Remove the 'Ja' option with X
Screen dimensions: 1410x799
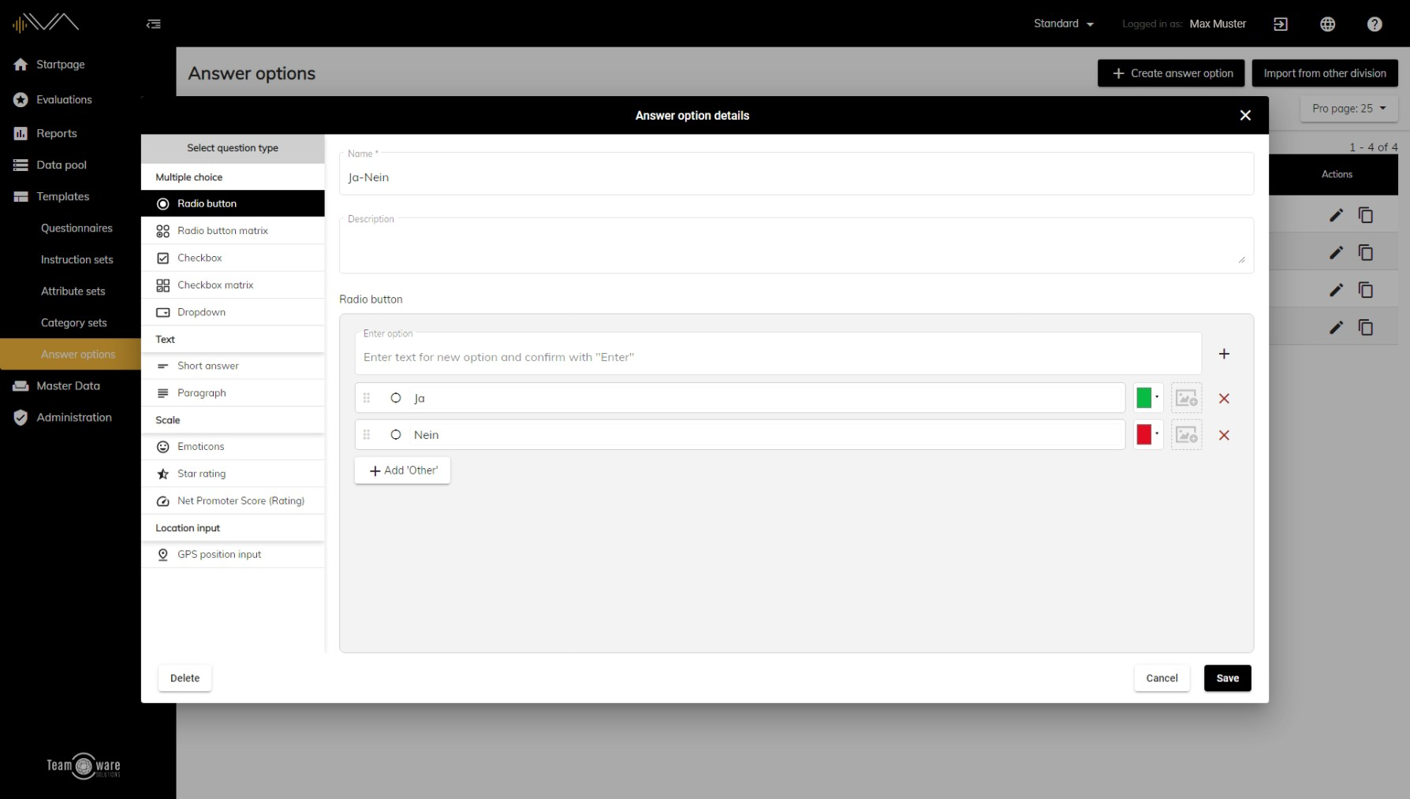[x=1224, y=399]
